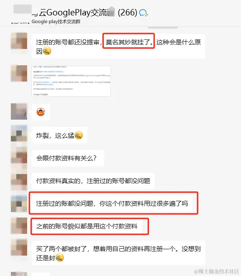The image size is (241, 276).
Task: Open the avatar beside the orange sticker message
Action: point(19,111)
